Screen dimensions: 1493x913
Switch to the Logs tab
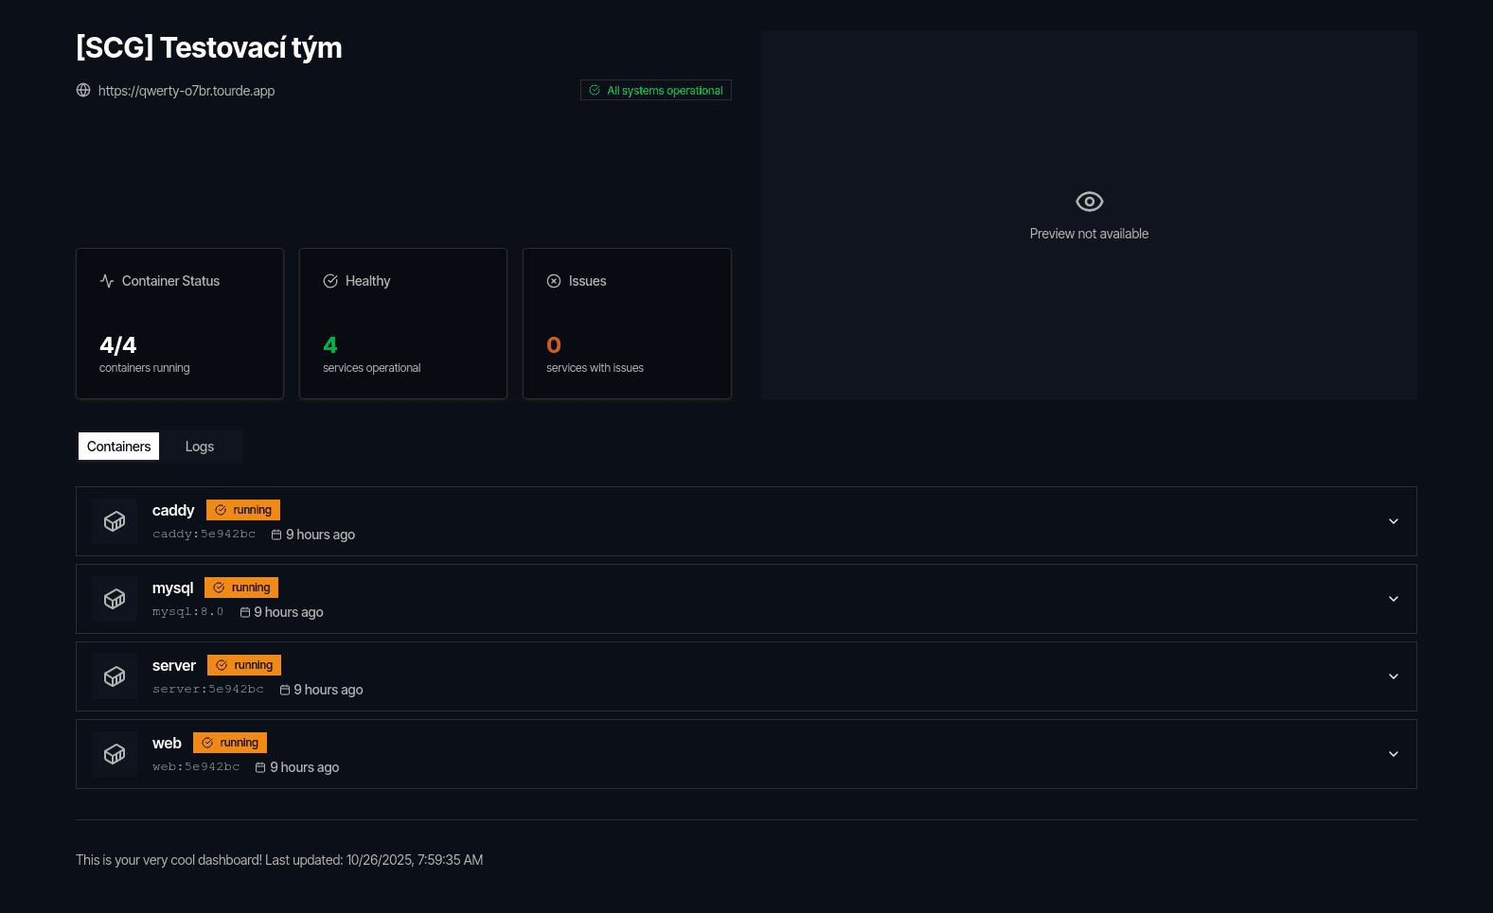click(x=199, y=447)
